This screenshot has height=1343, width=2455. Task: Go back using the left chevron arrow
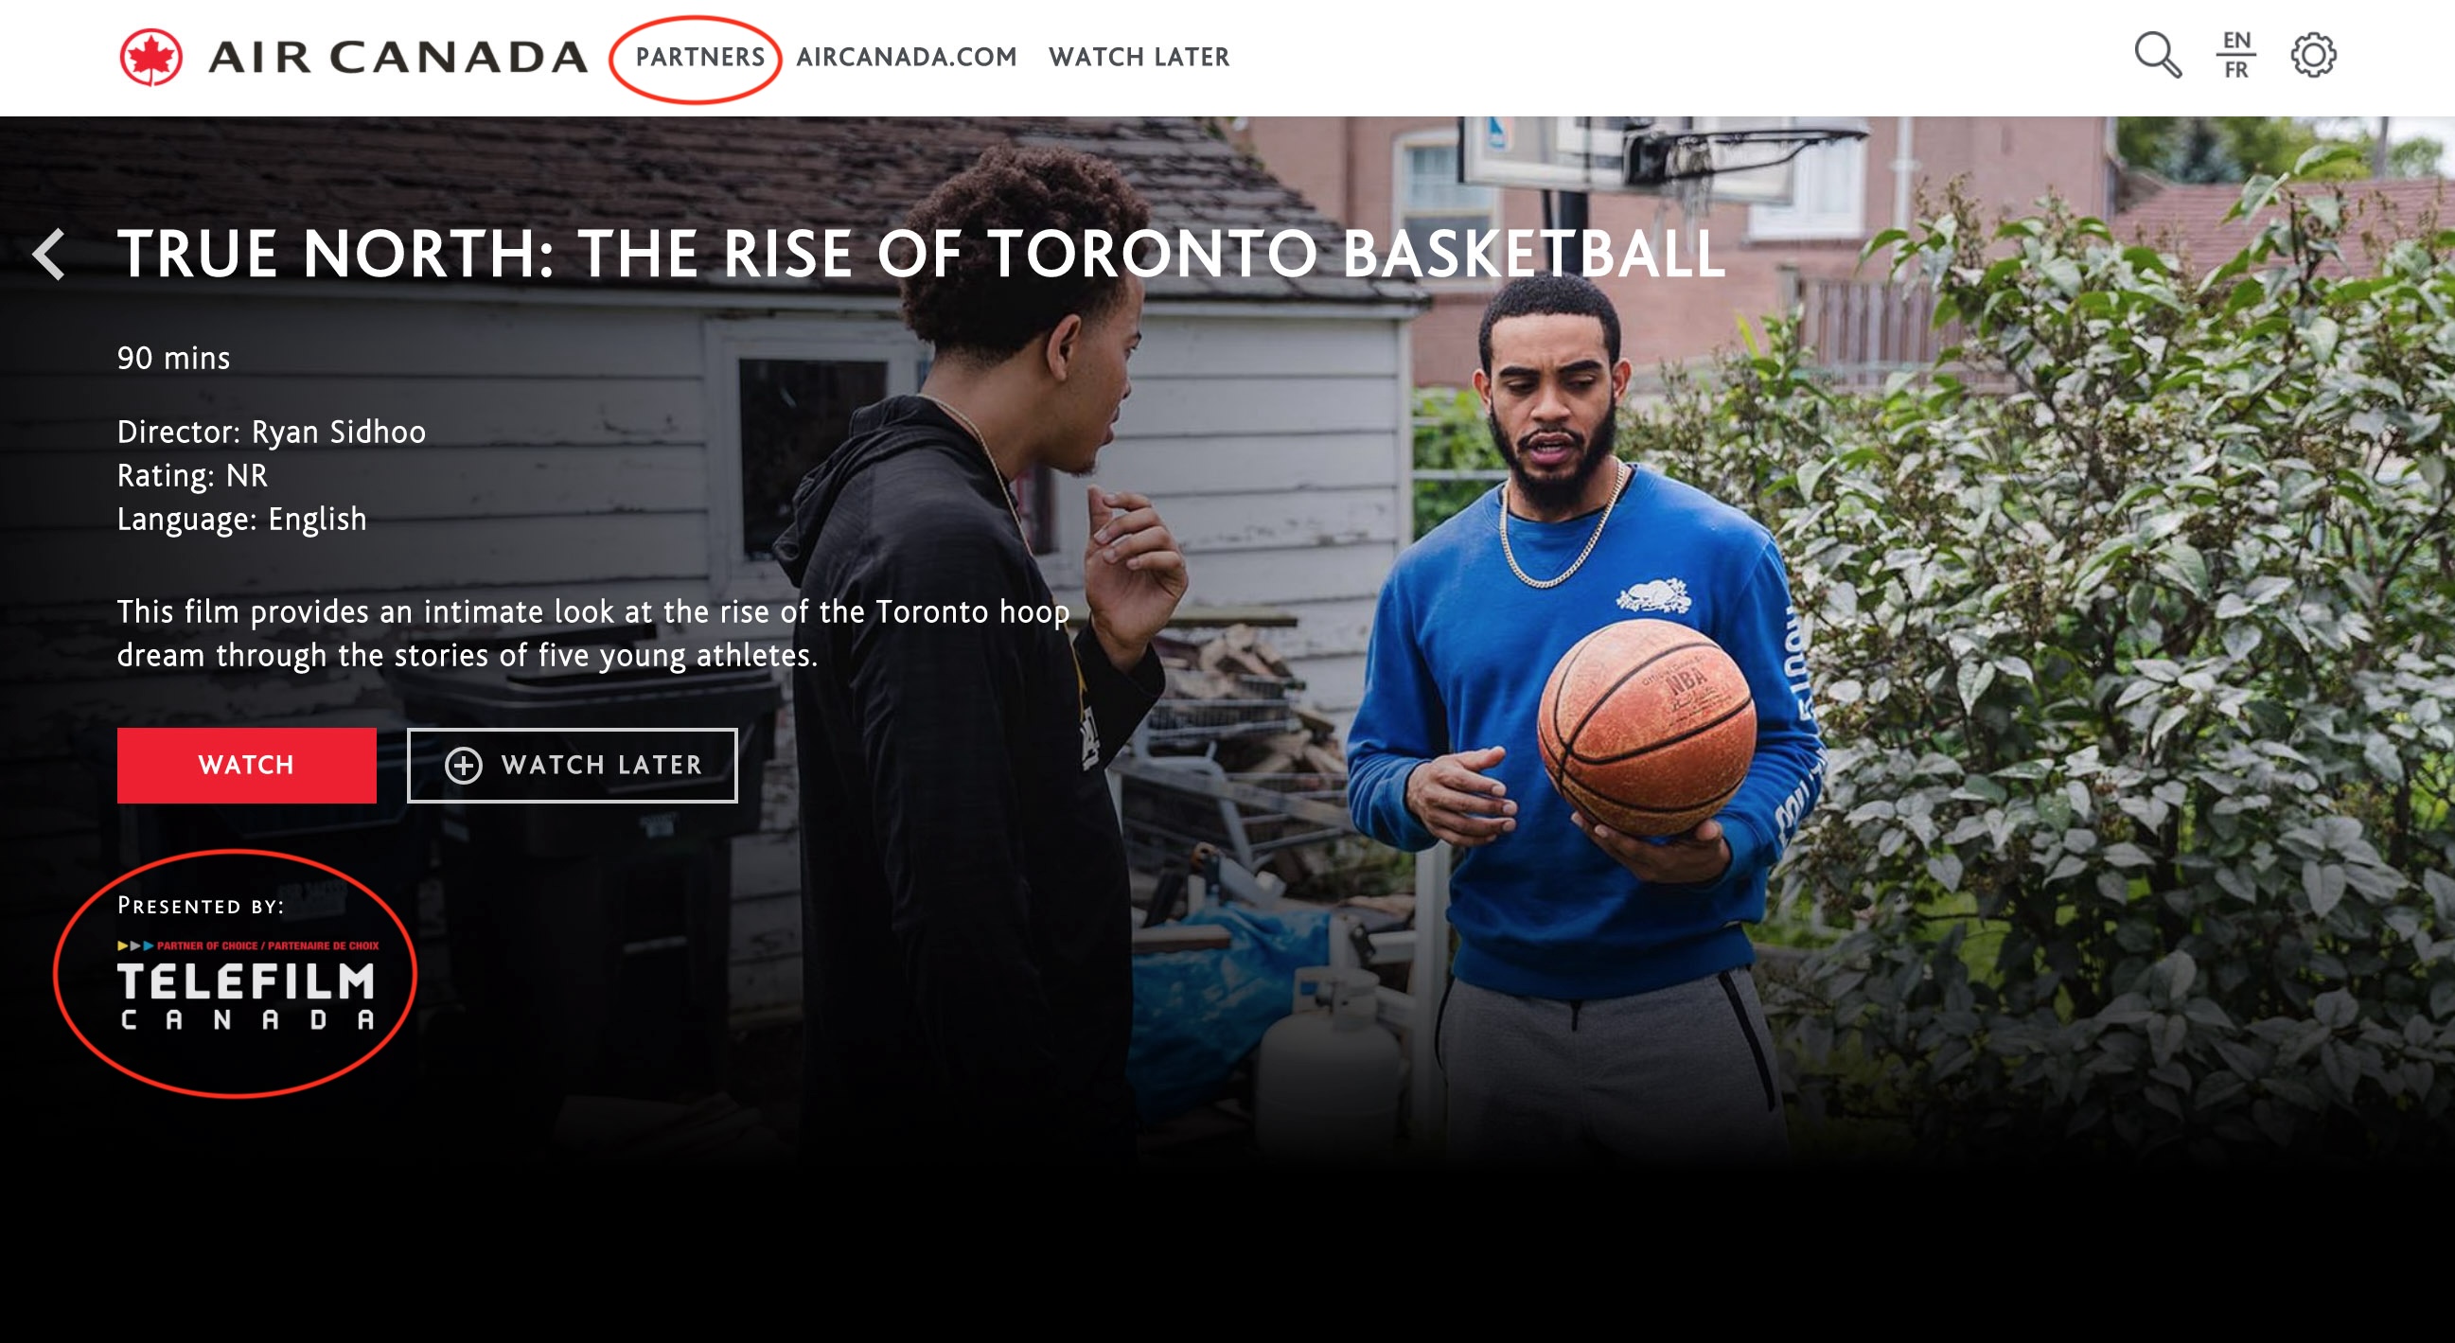coord(48,255)
